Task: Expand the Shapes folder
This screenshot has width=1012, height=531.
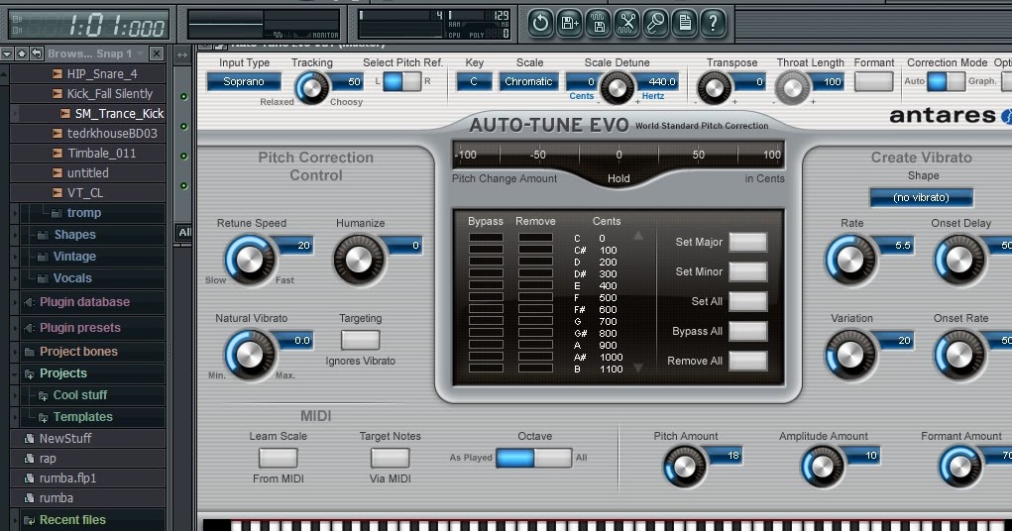Action: click(x=74, y=234)
